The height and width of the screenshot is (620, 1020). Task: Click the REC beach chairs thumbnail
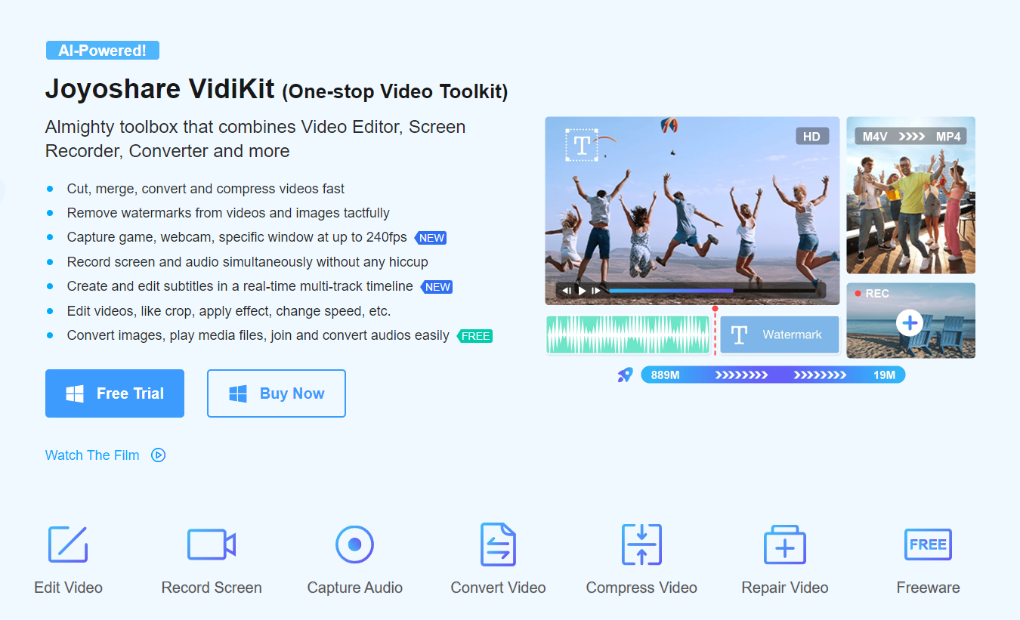(910, 320)
